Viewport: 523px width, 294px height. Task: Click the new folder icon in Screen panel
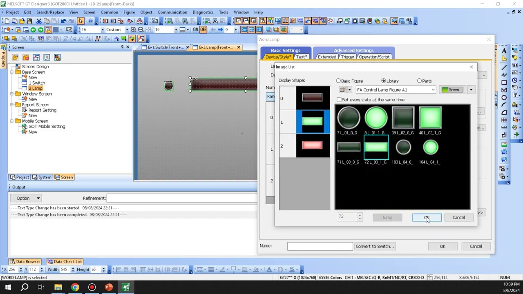pyautogui.click(x=15, y=57)
